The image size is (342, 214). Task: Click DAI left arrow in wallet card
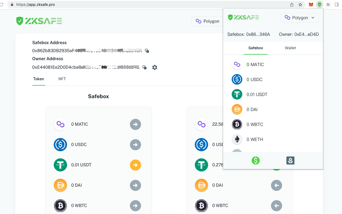point(277,185)
